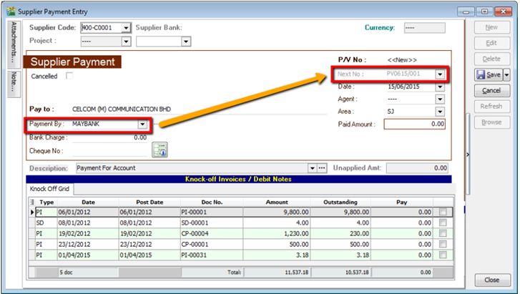Click the grid selector icon in Knock Off Grid header
Screen dimensions: 520x294
(31, 202)
